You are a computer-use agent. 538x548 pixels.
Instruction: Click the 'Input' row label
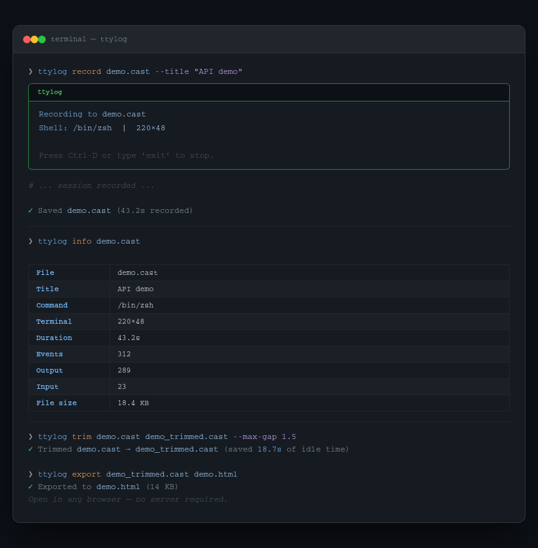click(x=48, y=386)
